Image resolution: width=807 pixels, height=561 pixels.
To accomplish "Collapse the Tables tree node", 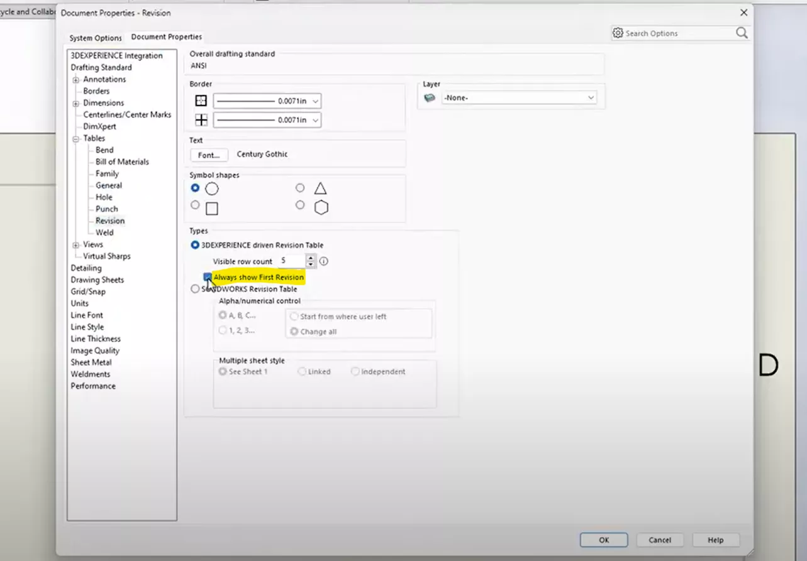I will pos(76,139).
